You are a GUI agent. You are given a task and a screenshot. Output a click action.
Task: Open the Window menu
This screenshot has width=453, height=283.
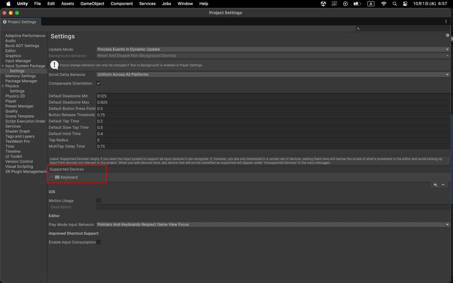(x=185, y=4)
